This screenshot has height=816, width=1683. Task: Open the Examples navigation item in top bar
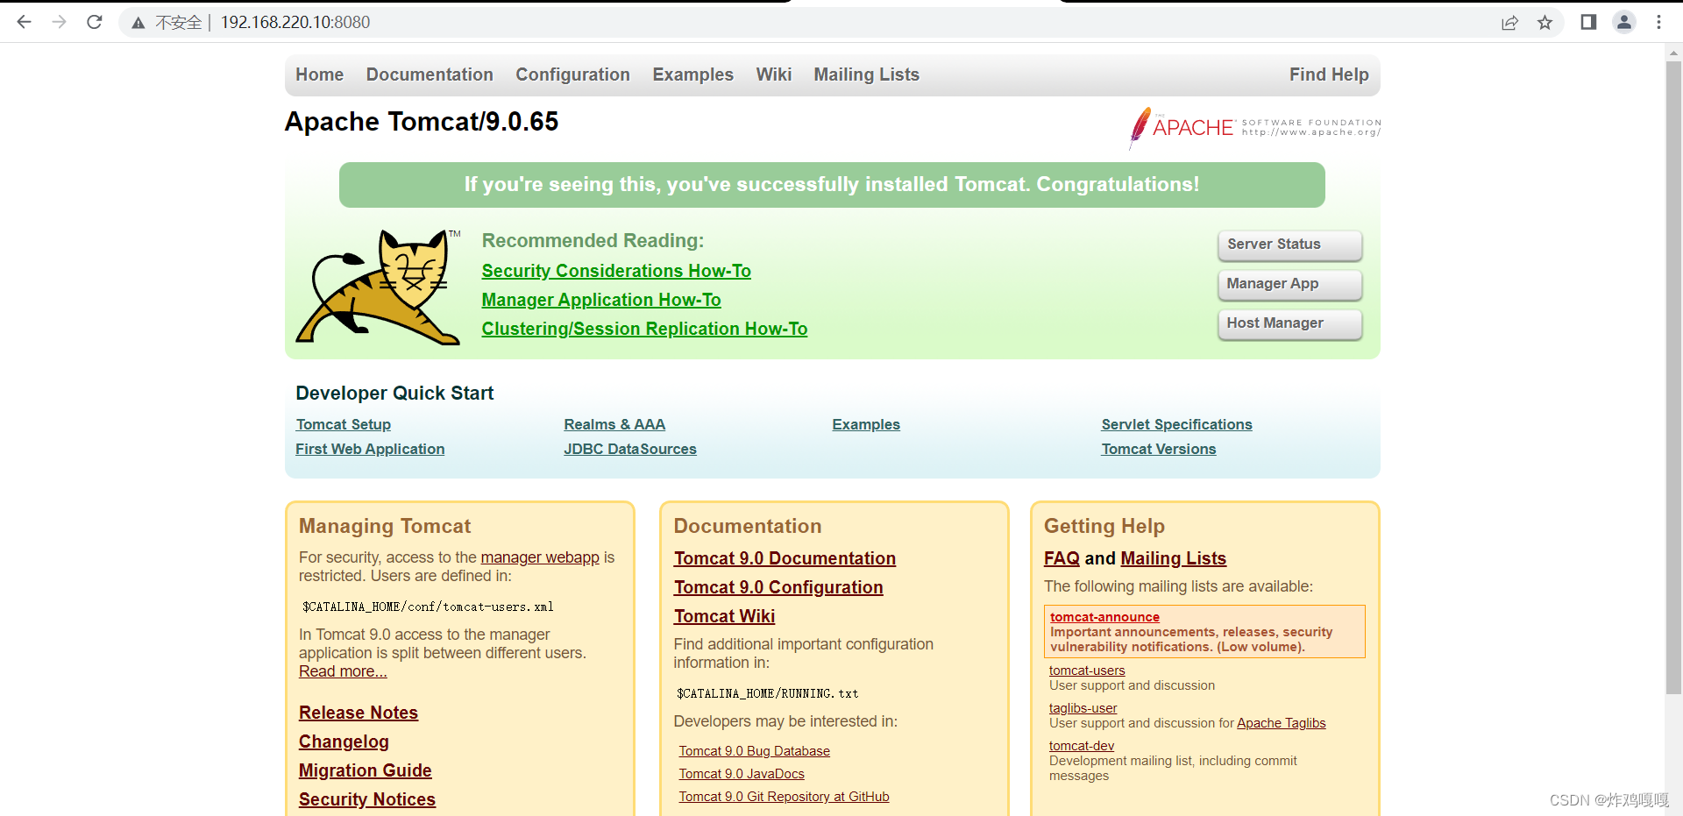click(x=692, y=75)
